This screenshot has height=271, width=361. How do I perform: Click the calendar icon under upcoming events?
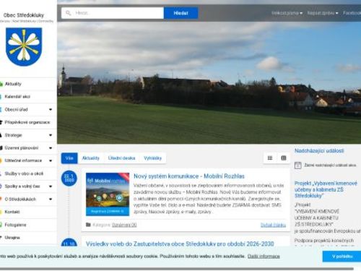pos(298,165)
